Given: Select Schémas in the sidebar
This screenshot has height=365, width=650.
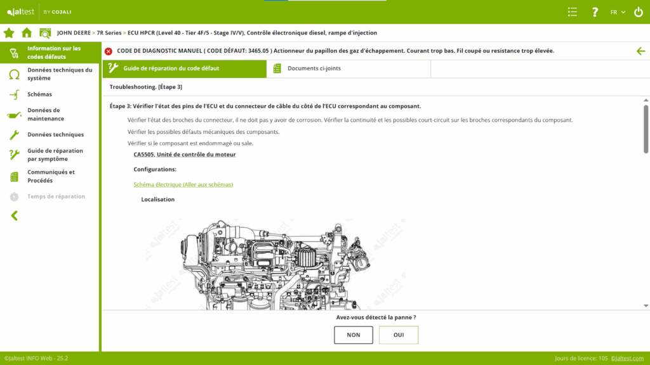Looking at the screenshot, I should 39,94.
